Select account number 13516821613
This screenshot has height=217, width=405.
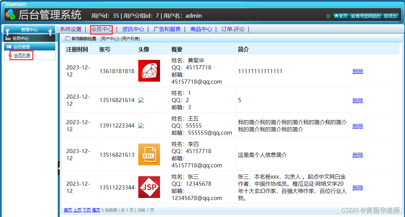[x=117, y=155]
